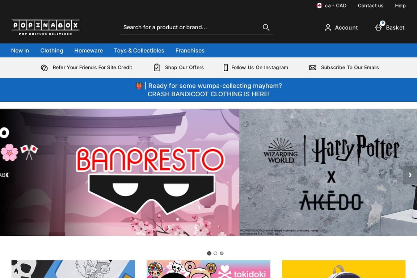This screenshot has width=417, height=278.
Task: Click Subscribe To Our Emails link
Action: pyautogui.click(x=350, y=68)
